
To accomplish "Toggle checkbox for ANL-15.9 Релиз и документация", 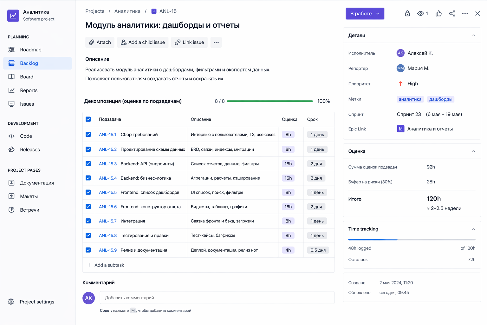I will tap(88, 250).
